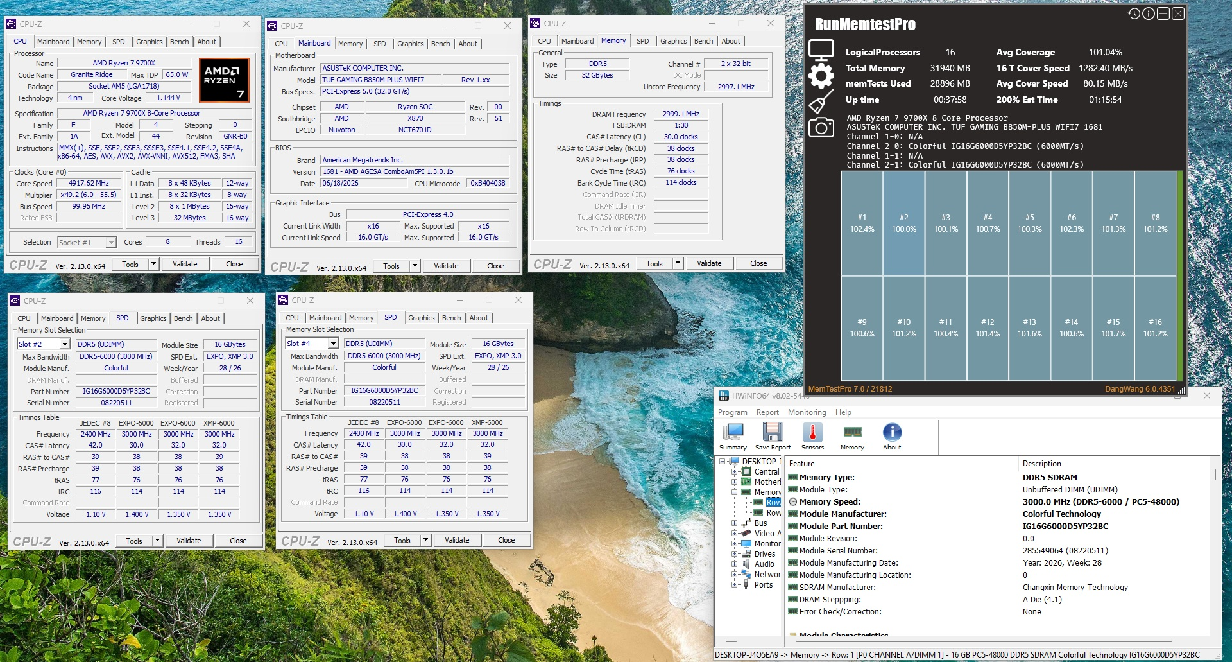Open Tools dropdown arrow in CPU-Z Memory window

[678, 263]
